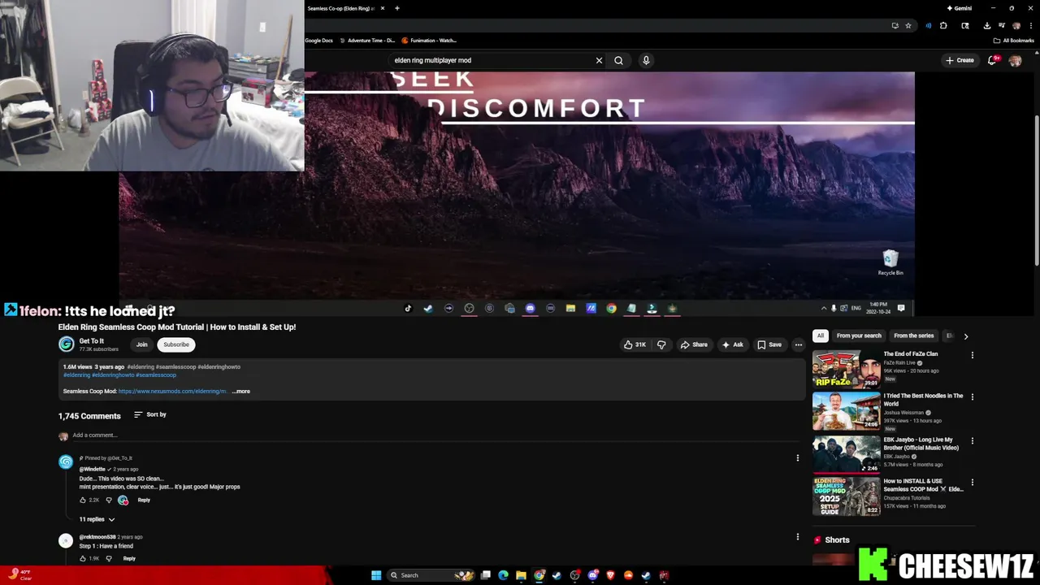
Task: Open the Google Docs bookmark
Action: click(318, 40)
